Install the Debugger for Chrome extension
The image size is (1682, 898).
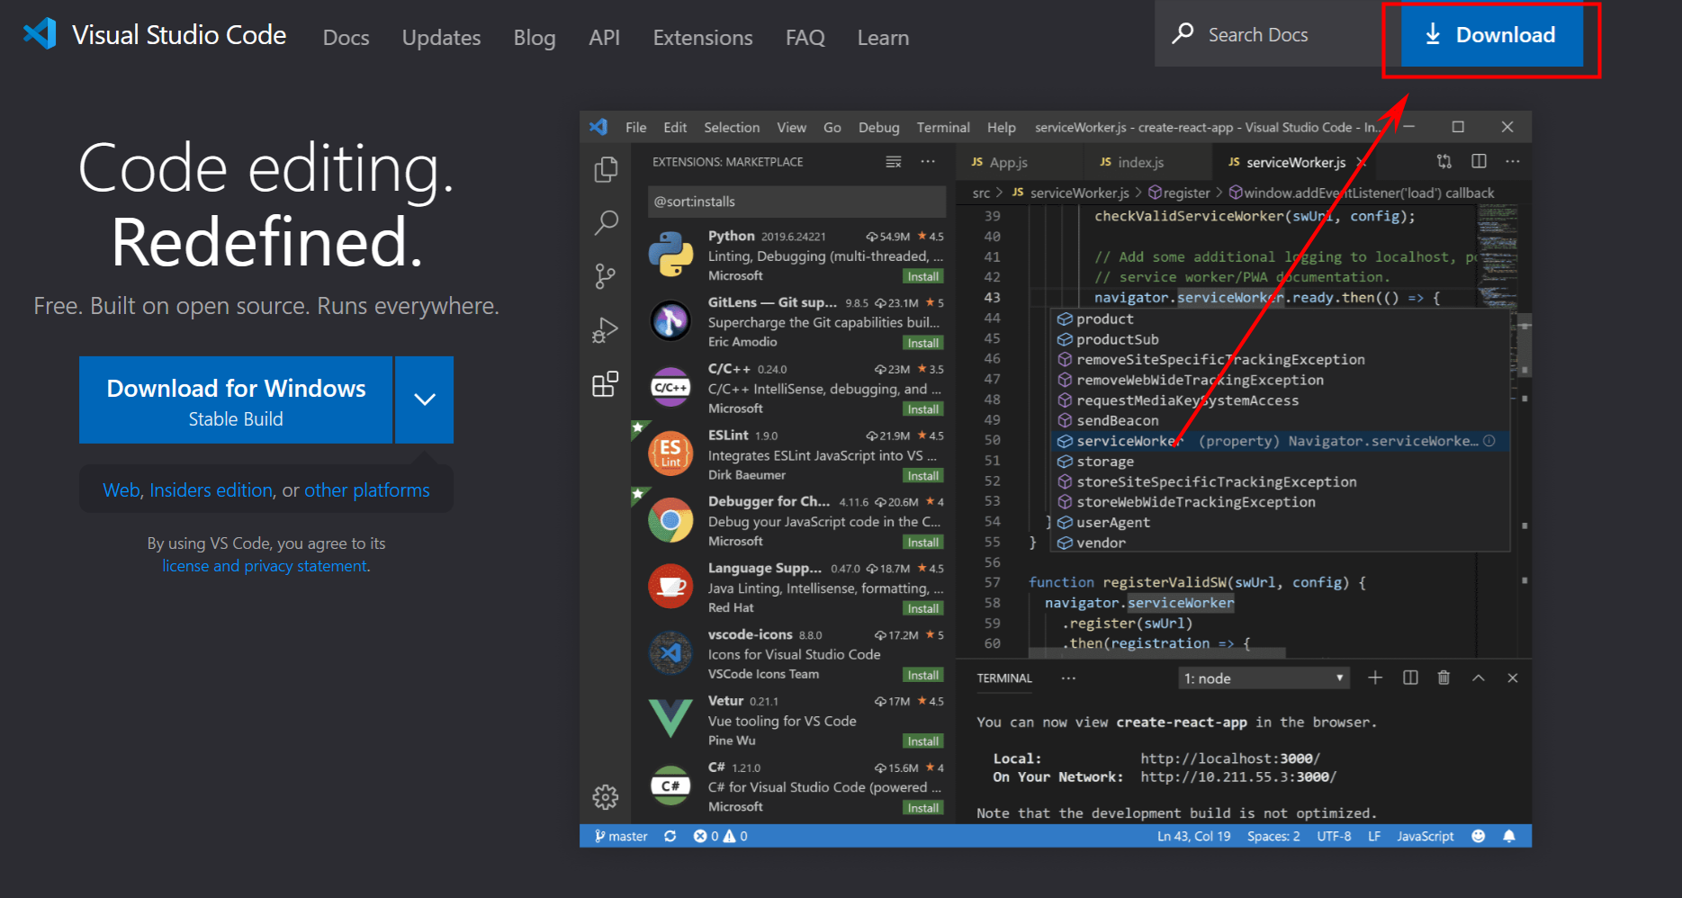pos(923,543)
